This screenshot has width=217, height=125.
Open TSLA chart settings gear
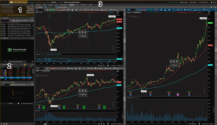pyautogui.click(x=169, y=10)
